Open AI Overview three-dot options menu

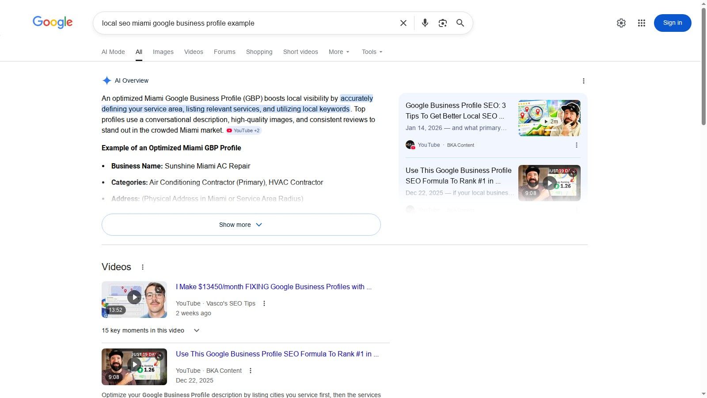click(583, 81)
